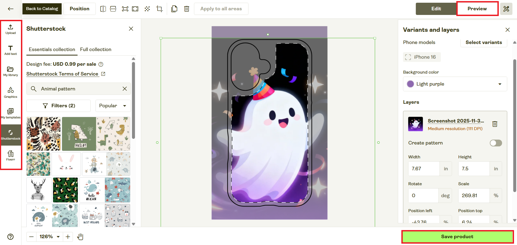Open My templates

[x=10, y=113]
